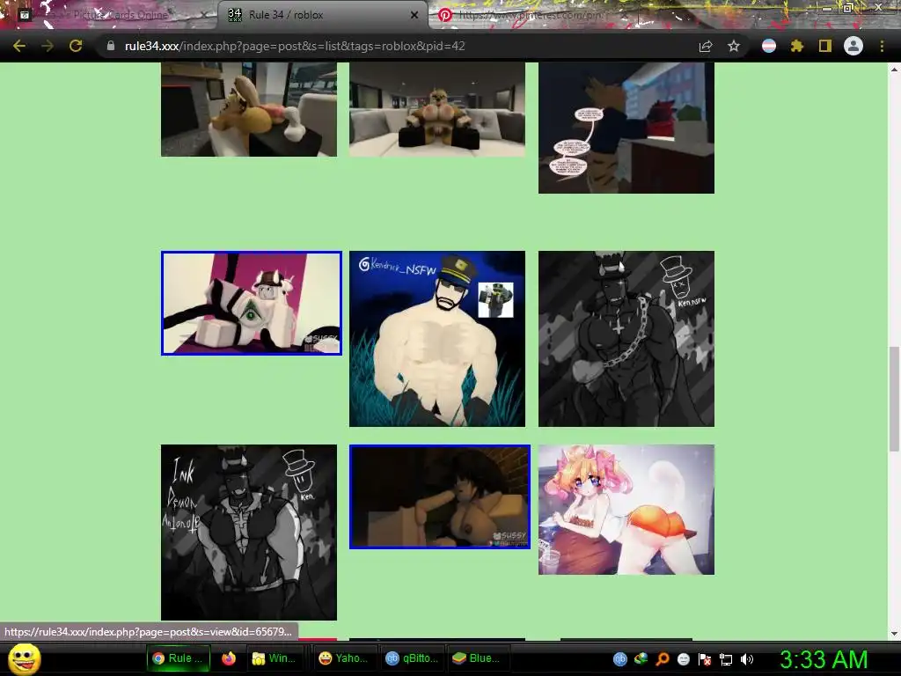Open the Extensions puzzle-piece menu

(796, 46)
